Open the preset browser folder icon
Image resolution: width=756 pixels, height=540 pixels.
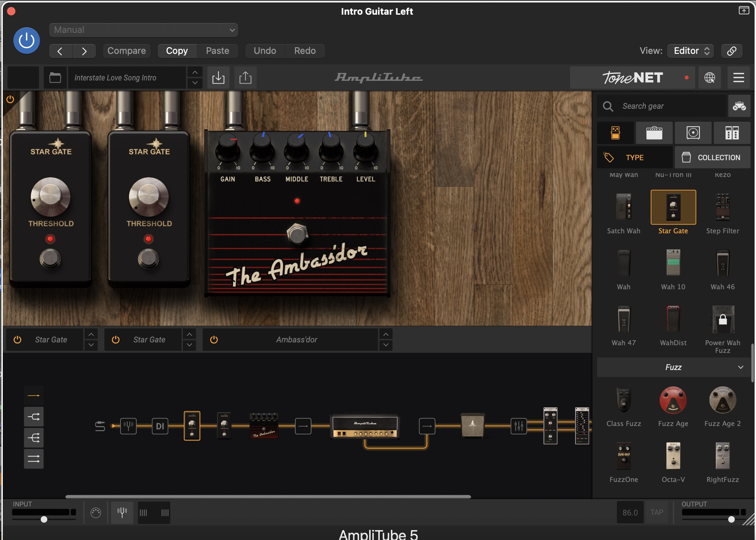tap(55, 78)
